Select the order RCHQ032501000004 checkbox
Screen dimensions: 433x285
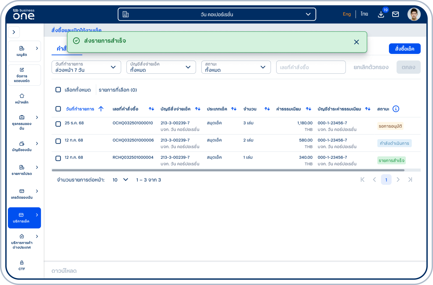pyautogui.click(x=58, y=158)
